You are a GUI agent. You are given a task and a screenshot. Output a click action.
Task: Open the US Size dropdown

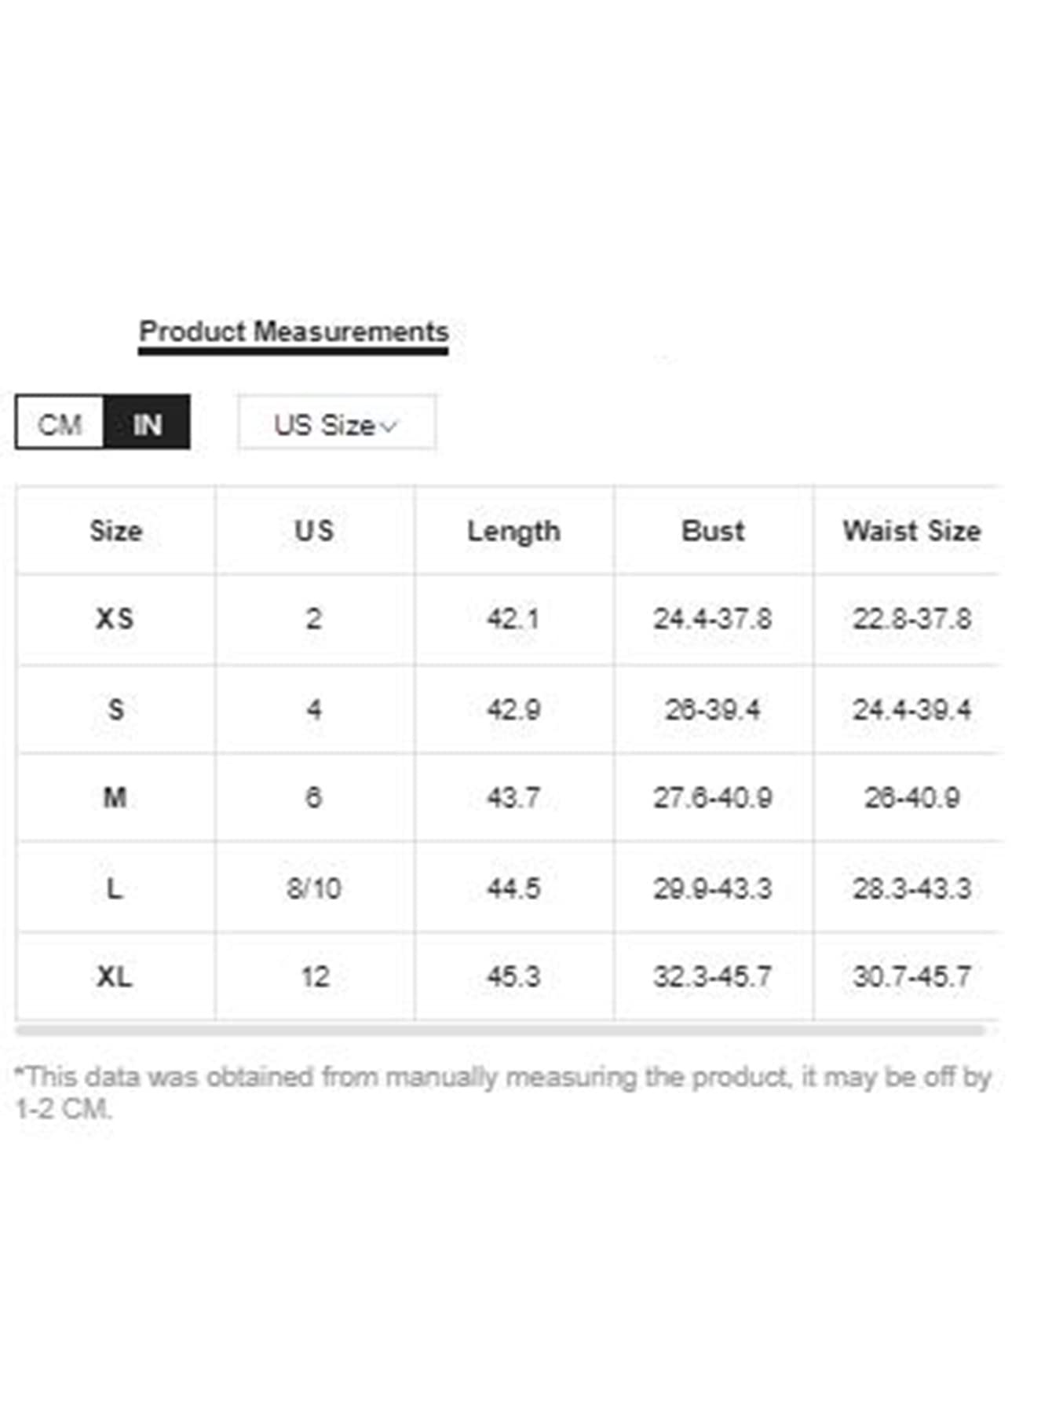coord(337,424)
